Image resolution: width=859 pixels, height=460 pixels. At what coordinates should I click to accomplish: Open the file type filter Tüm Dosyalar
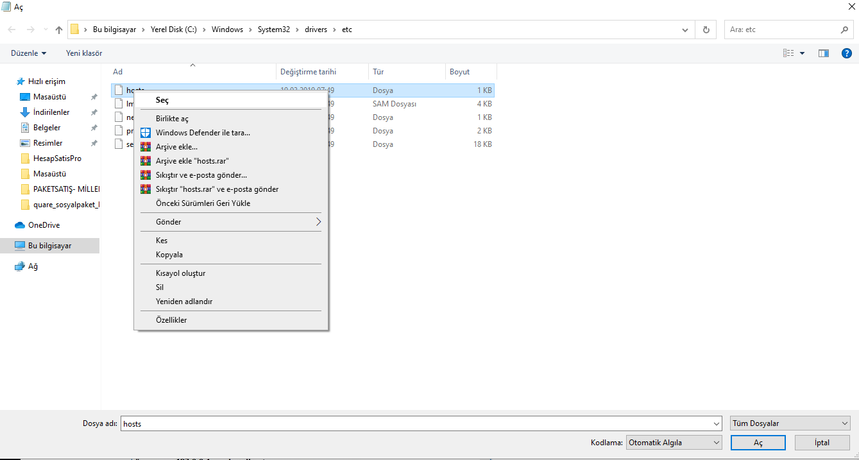790,423
